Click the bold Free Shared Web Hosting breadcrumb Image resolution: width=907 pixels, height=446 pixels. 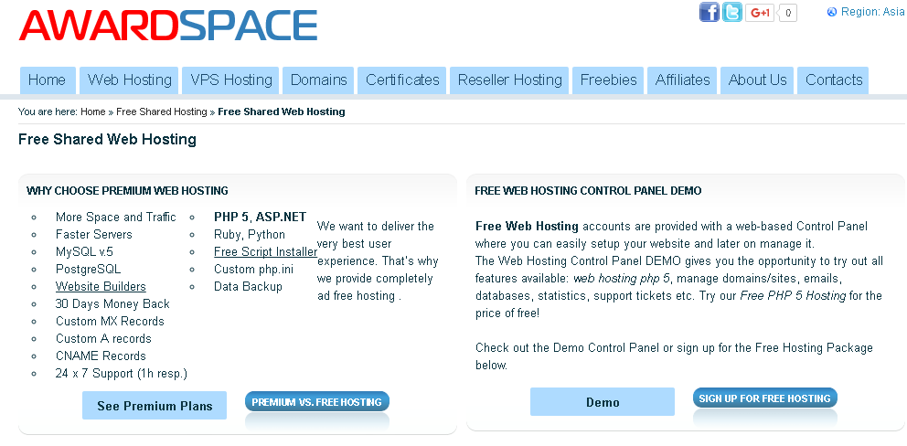point(281,111)
